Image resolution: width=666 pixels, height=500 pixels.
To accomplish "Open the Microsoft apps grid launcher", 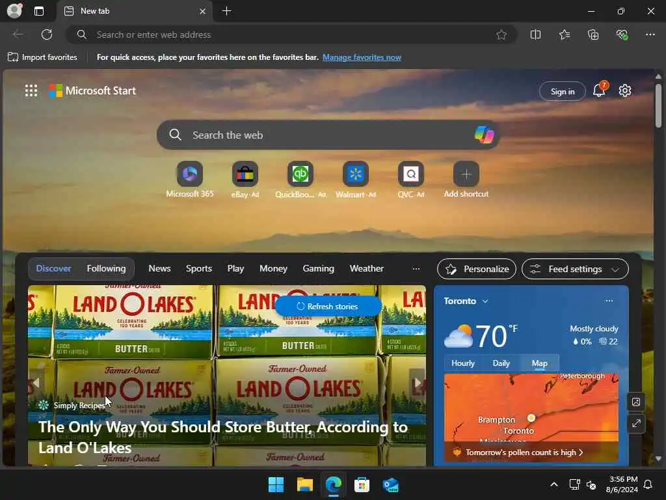I will click(x=31, y=90).
